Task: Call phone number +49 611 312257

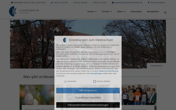Action: coord(99,3)
